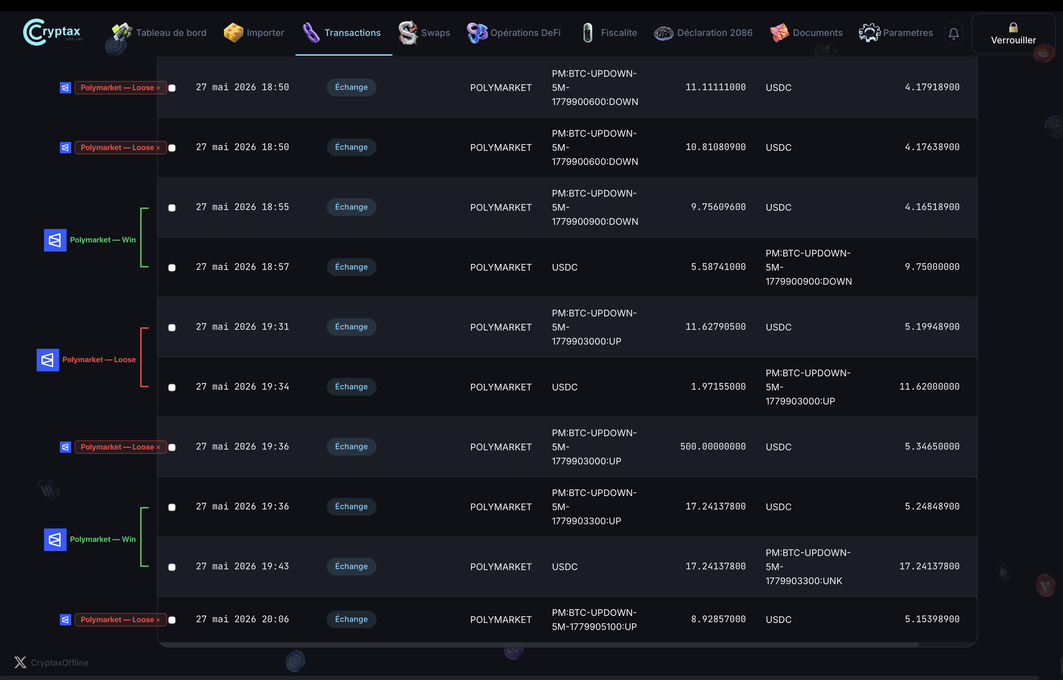Click the Tableau de bord icon

click(x=122, y=32)
